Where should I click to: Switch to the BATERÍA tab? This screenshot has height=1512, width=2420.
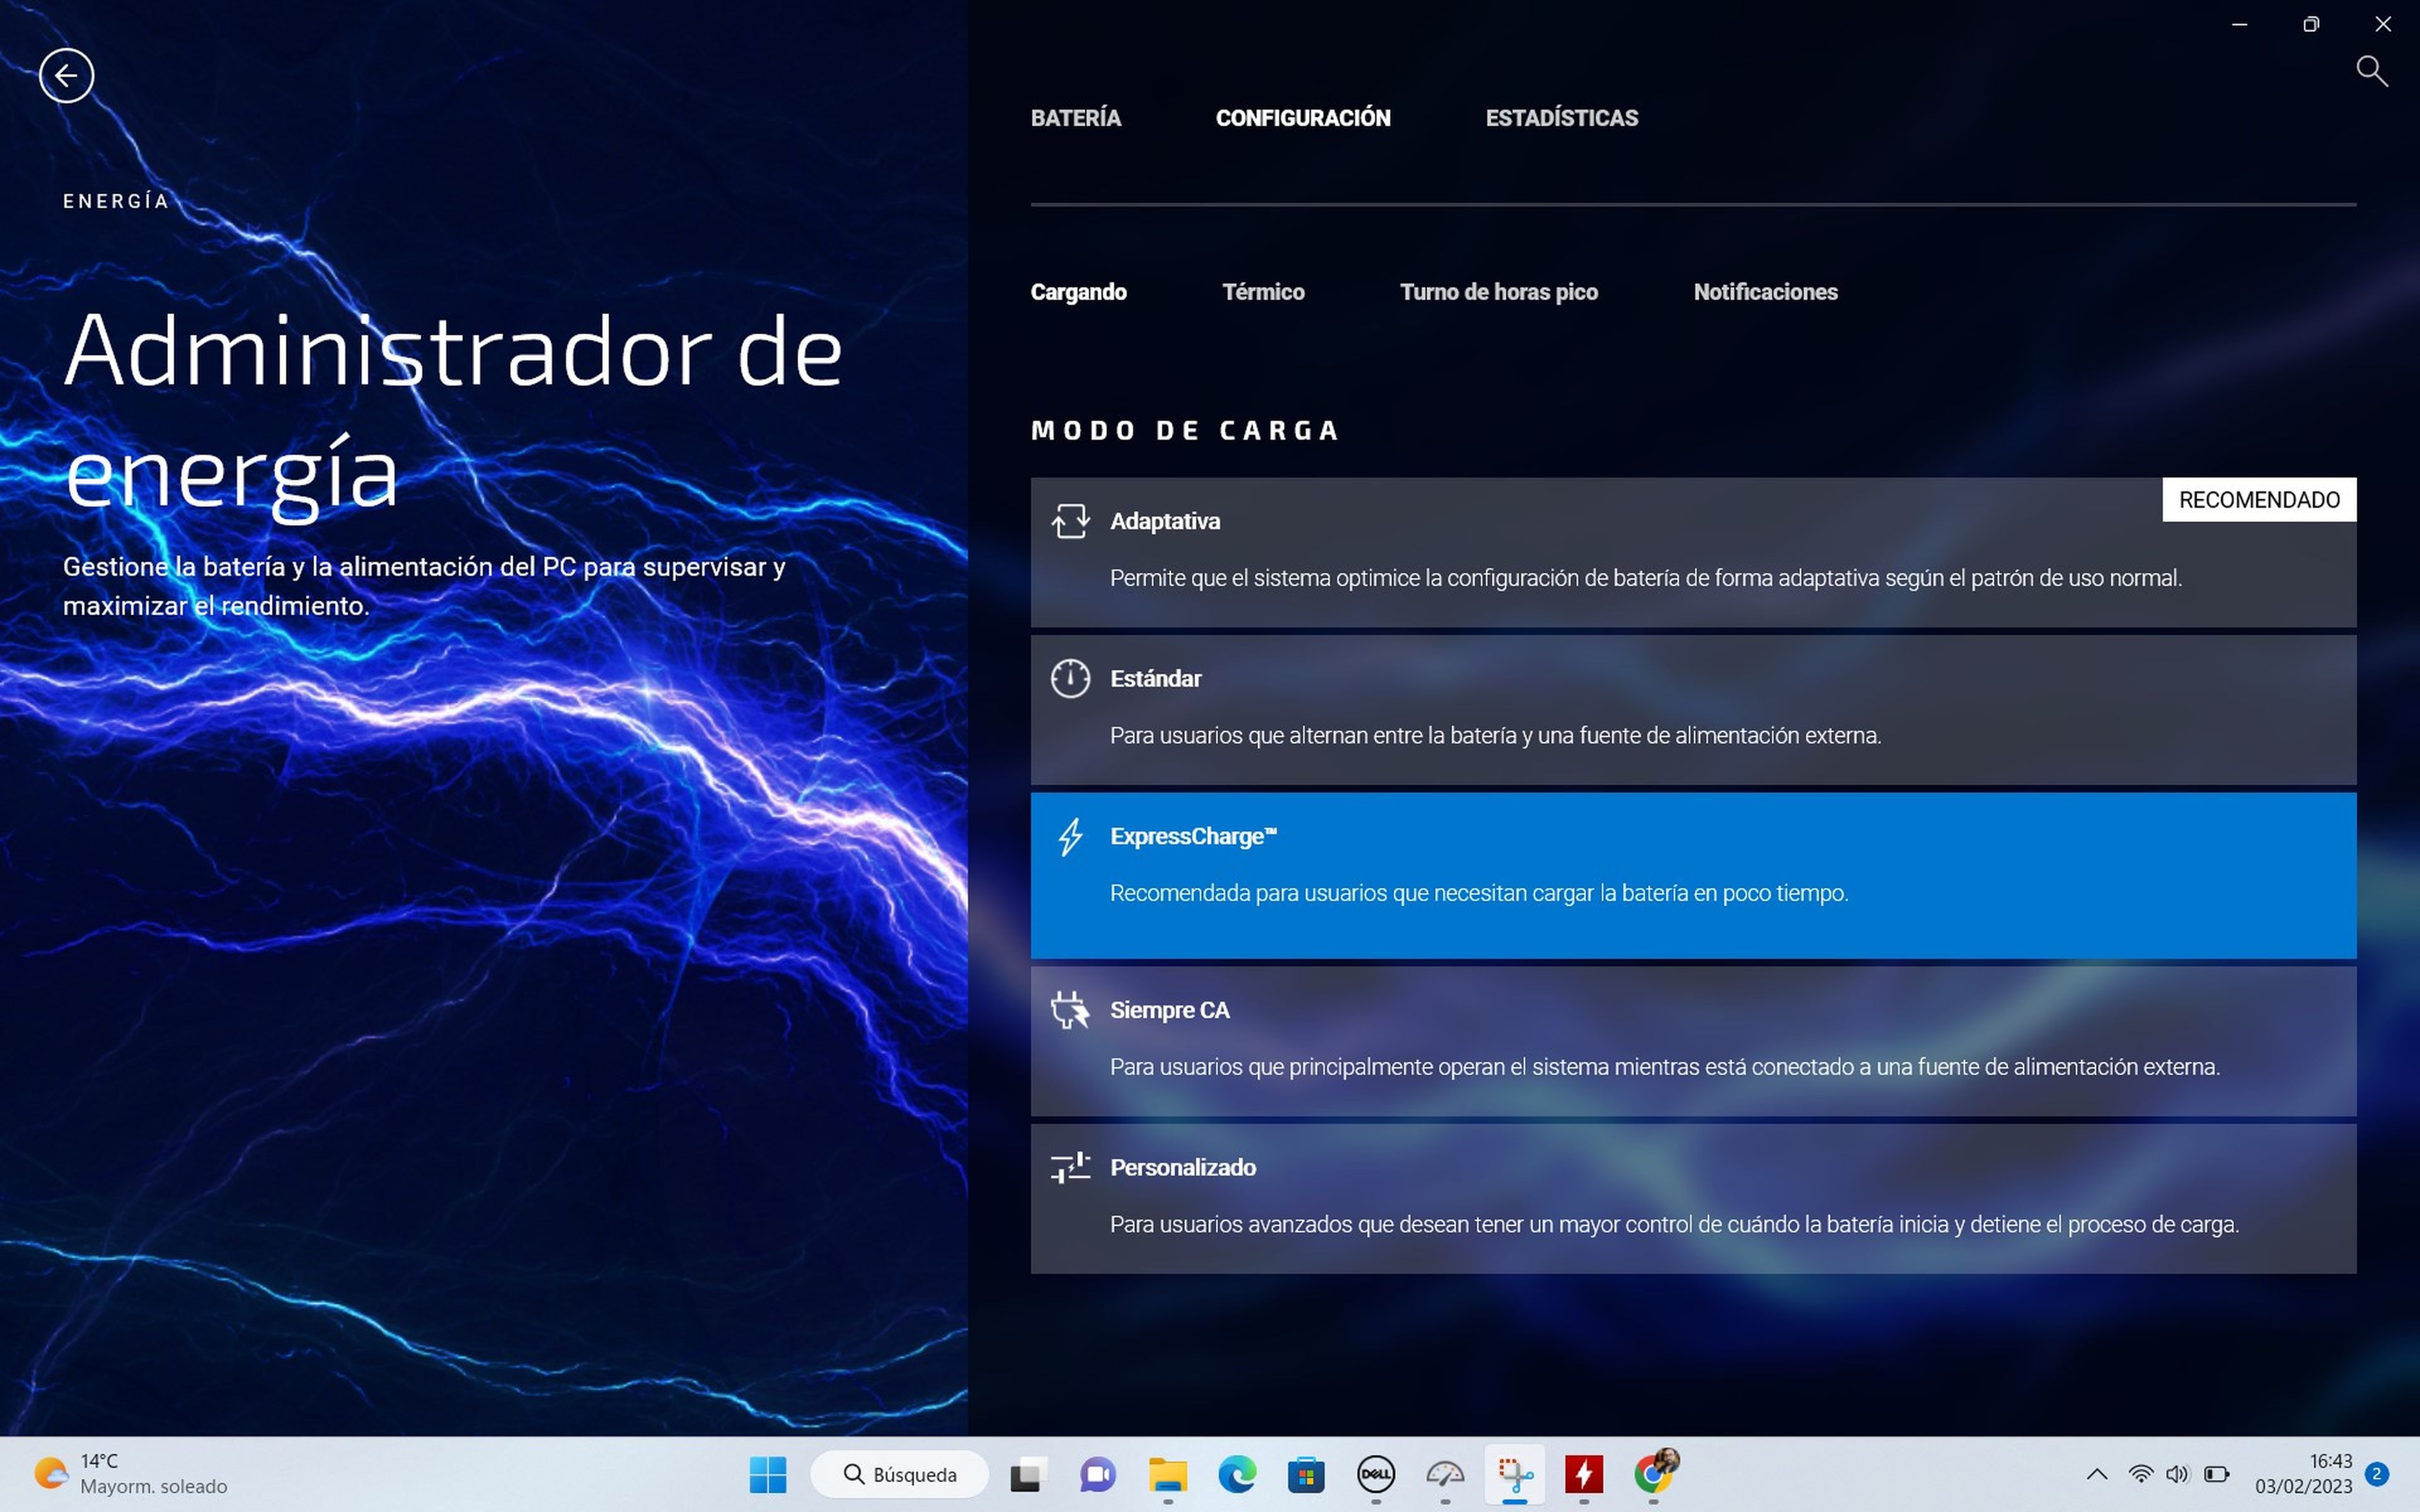pyautogui.click(x=1075, y=118)
